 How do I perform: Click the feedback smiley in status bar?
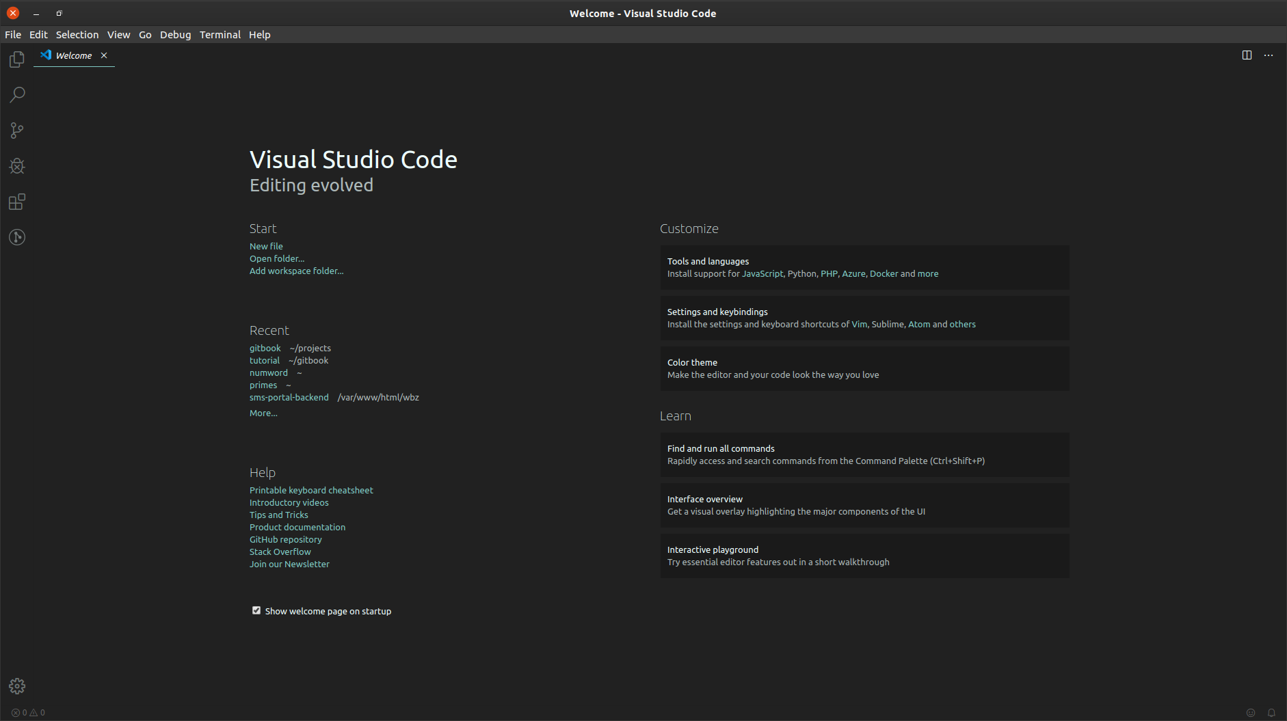click(x=1251, y=712)
